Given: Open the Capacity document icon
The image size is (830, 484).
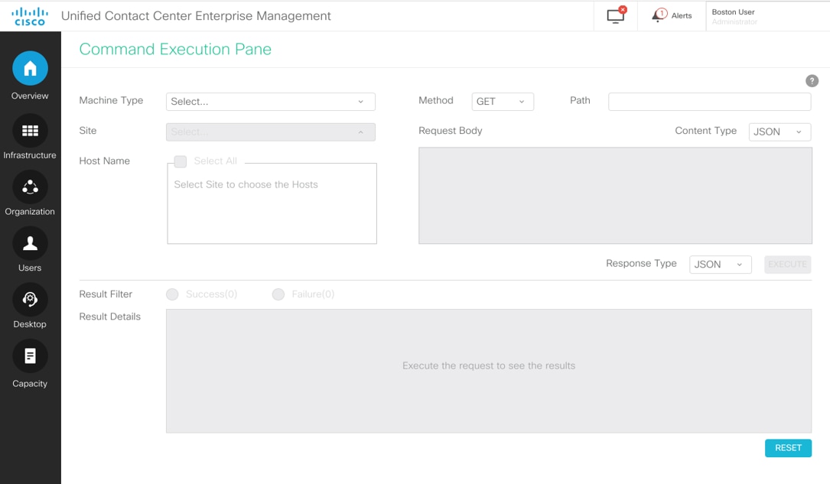Looking at the screenshot, I should 30,356.
